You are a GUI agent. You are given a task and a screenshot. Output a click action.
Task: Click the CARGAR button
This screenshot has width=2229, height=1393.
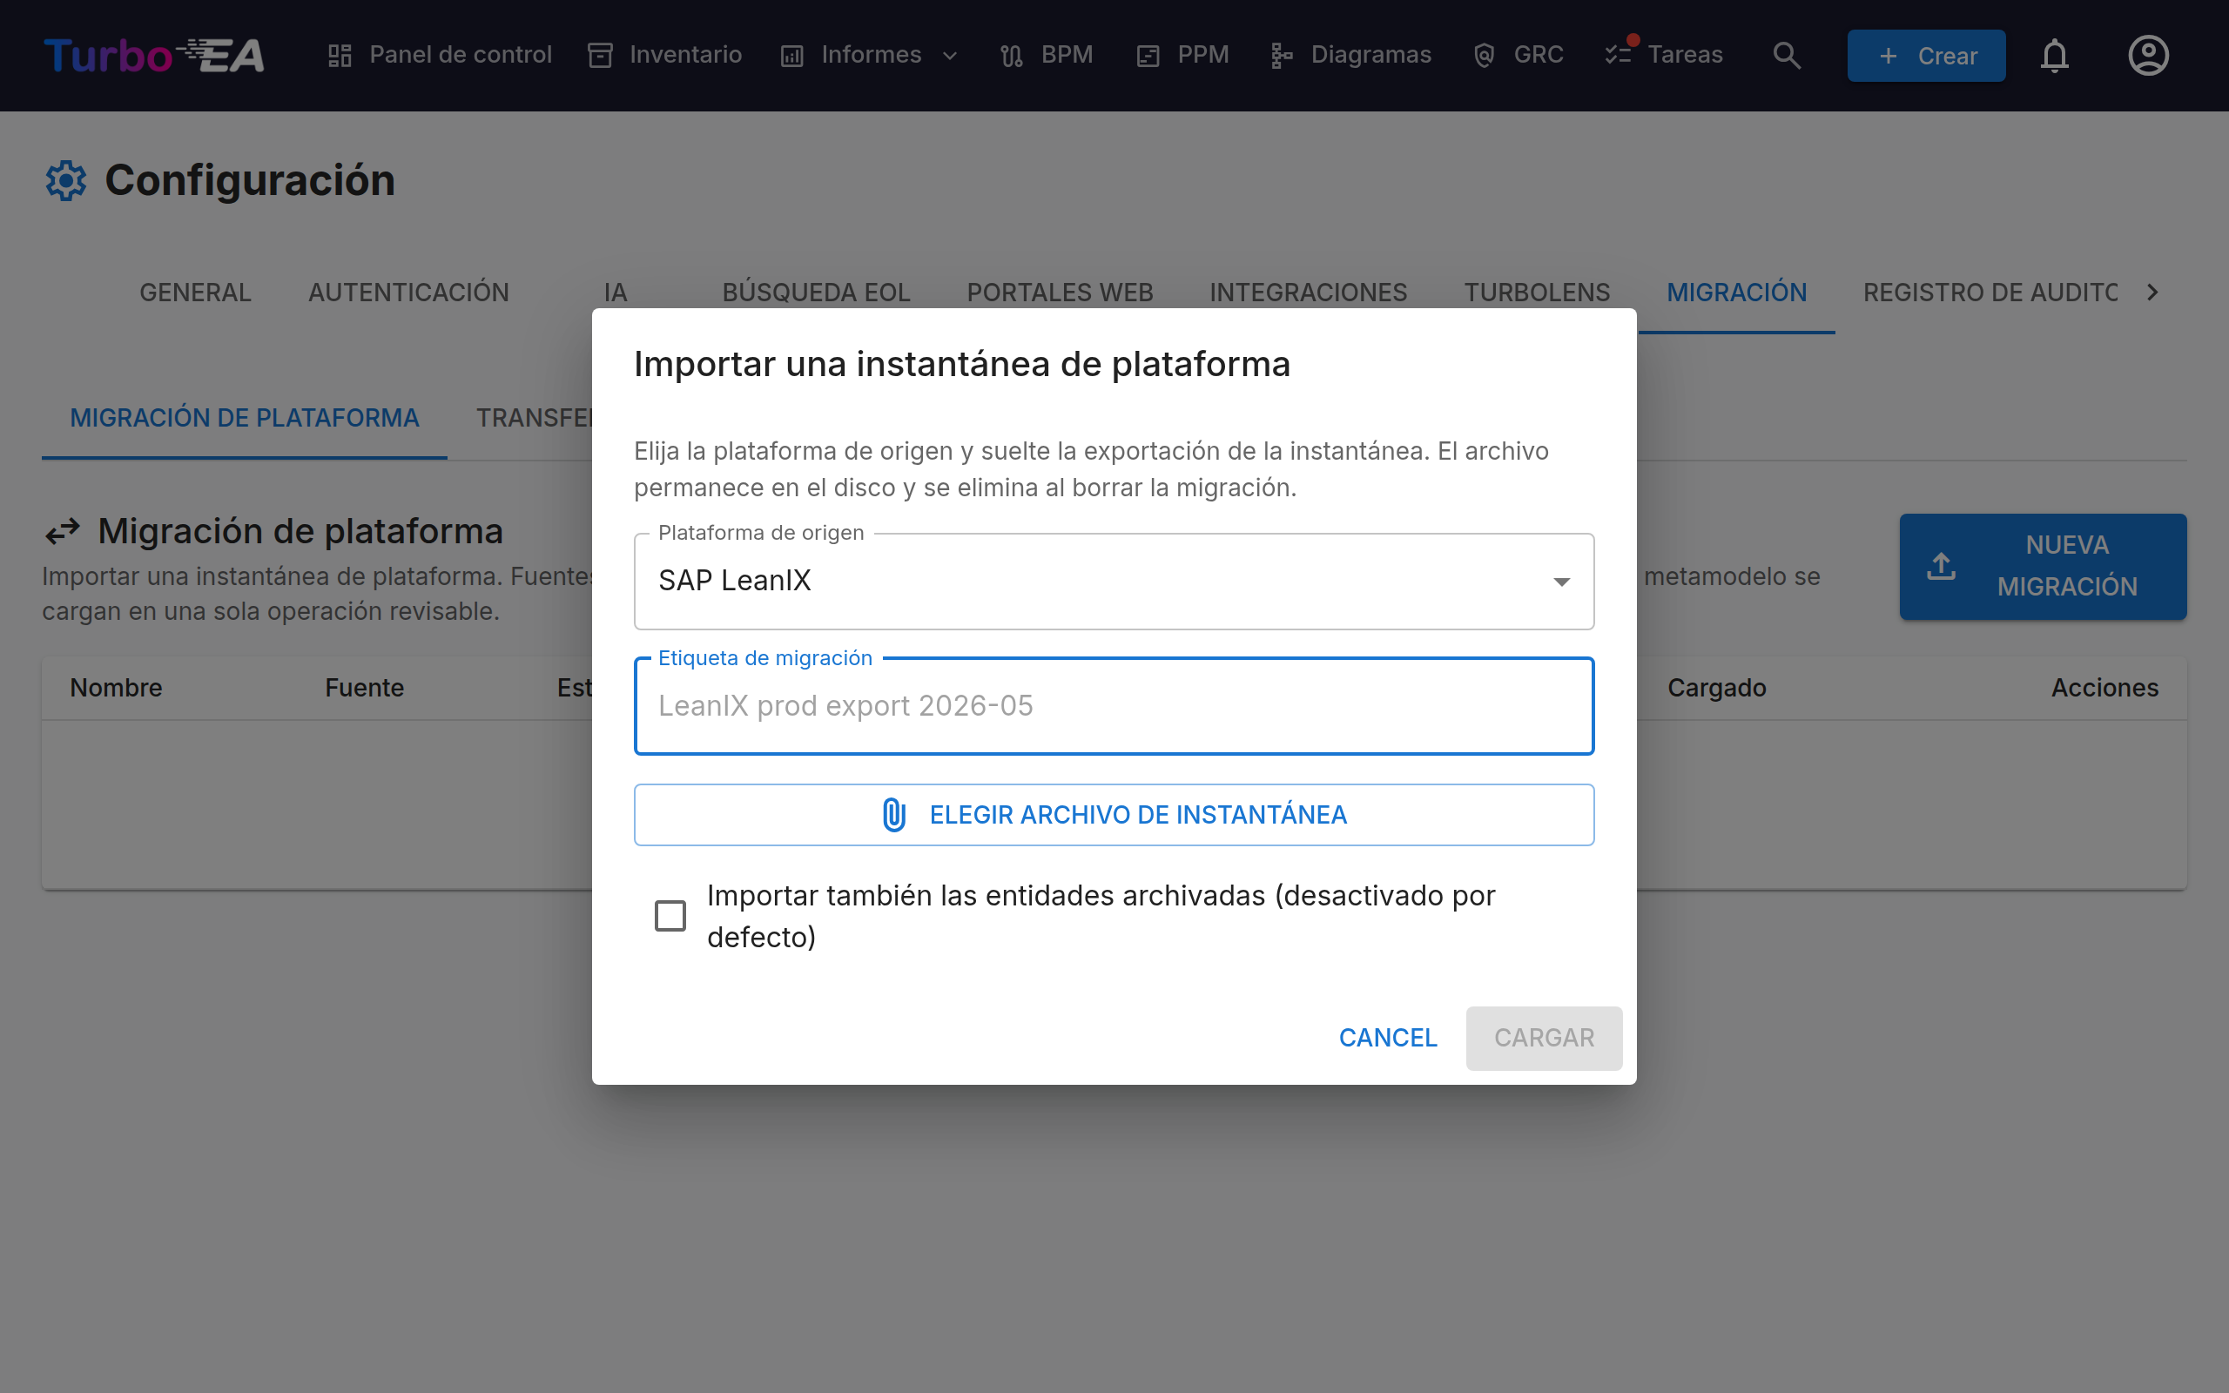tap(1544, 1039)
